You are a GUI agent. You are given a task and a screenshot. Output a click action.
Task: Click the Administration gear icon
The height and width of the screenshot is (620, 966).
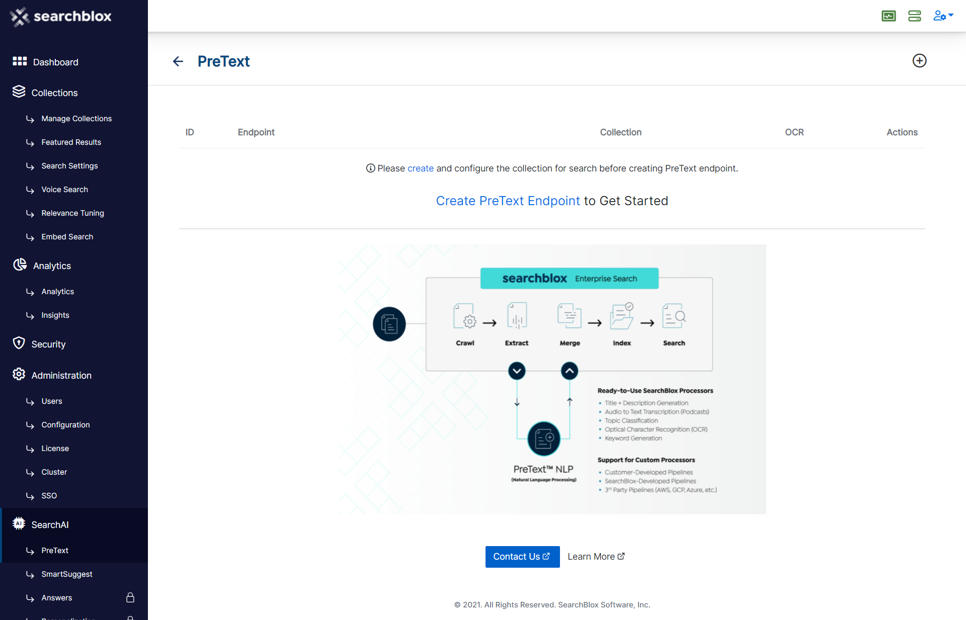(19, 374)
